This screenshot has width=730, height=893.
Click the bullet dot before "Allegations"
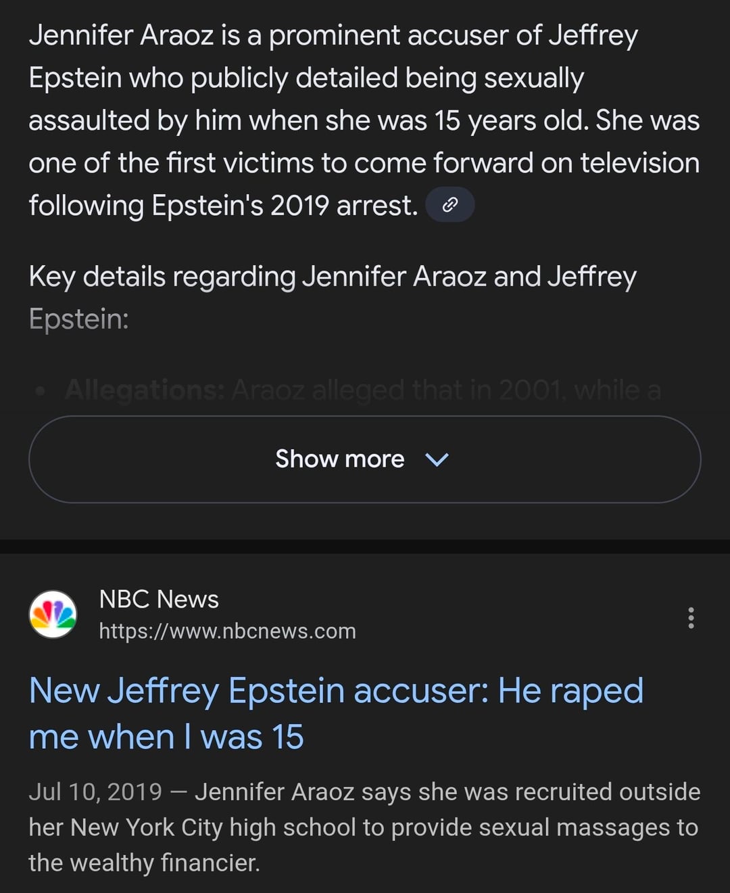pyautogui.click(x=41, y=390)
